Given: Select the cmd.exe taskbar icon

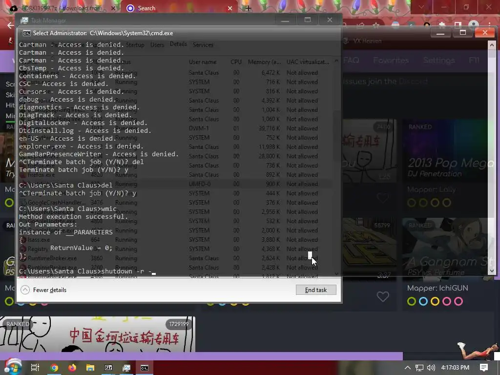Looking at the screenshot, I should pyautogui.click(x=145, y=368).
